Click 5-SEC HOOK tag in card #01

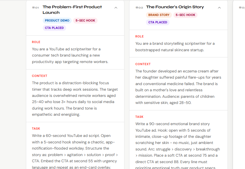pyautogui.click(x=85, y=21)
